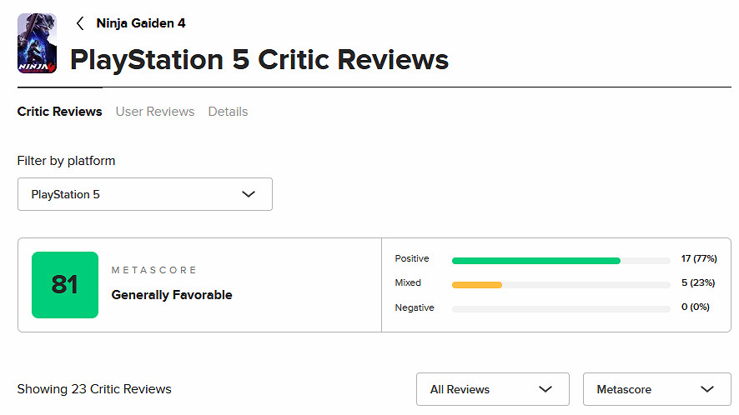This screenshot has width=739, height=415.
Task: Click the Generally Favorable text
Action: [172, 295]
